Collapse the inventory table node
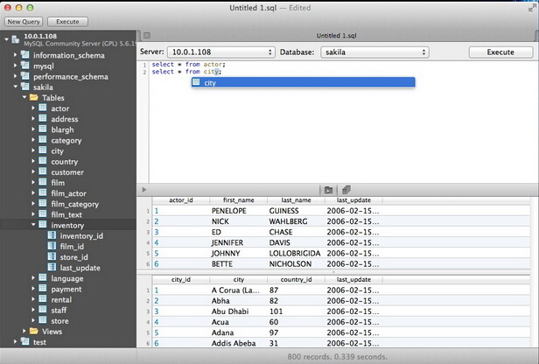This screenshot has height=364, width=539. (33, 226)
